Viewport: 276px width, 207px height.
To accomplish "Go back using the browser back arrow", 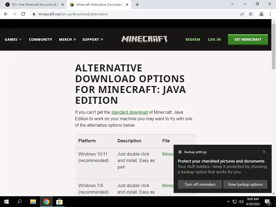I will 6,14.
